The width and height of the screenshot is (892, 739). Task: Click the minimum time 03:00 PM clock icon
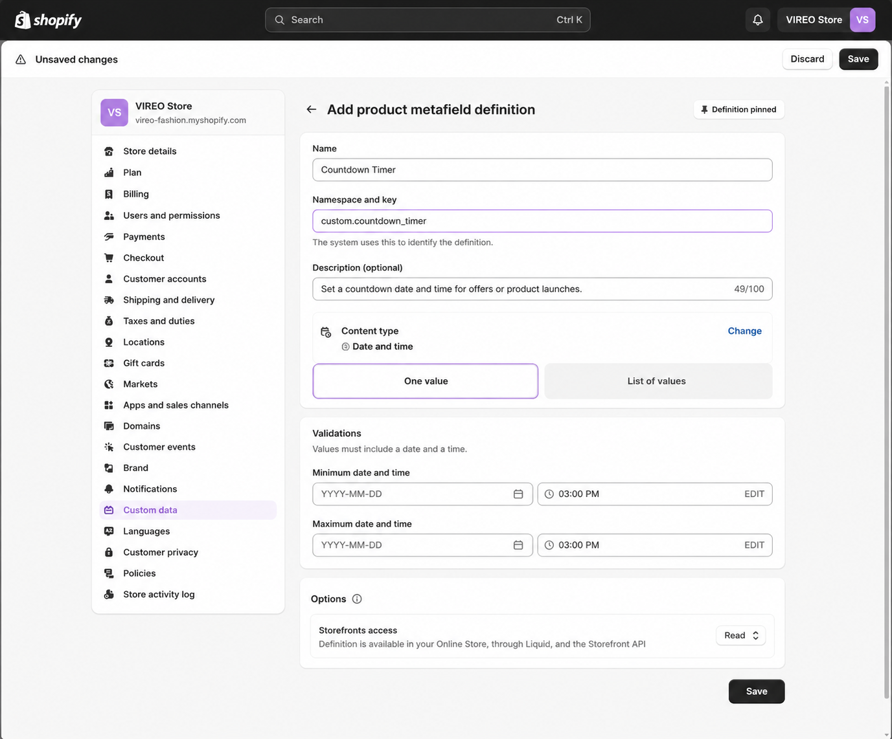click(x=549, y=494)
